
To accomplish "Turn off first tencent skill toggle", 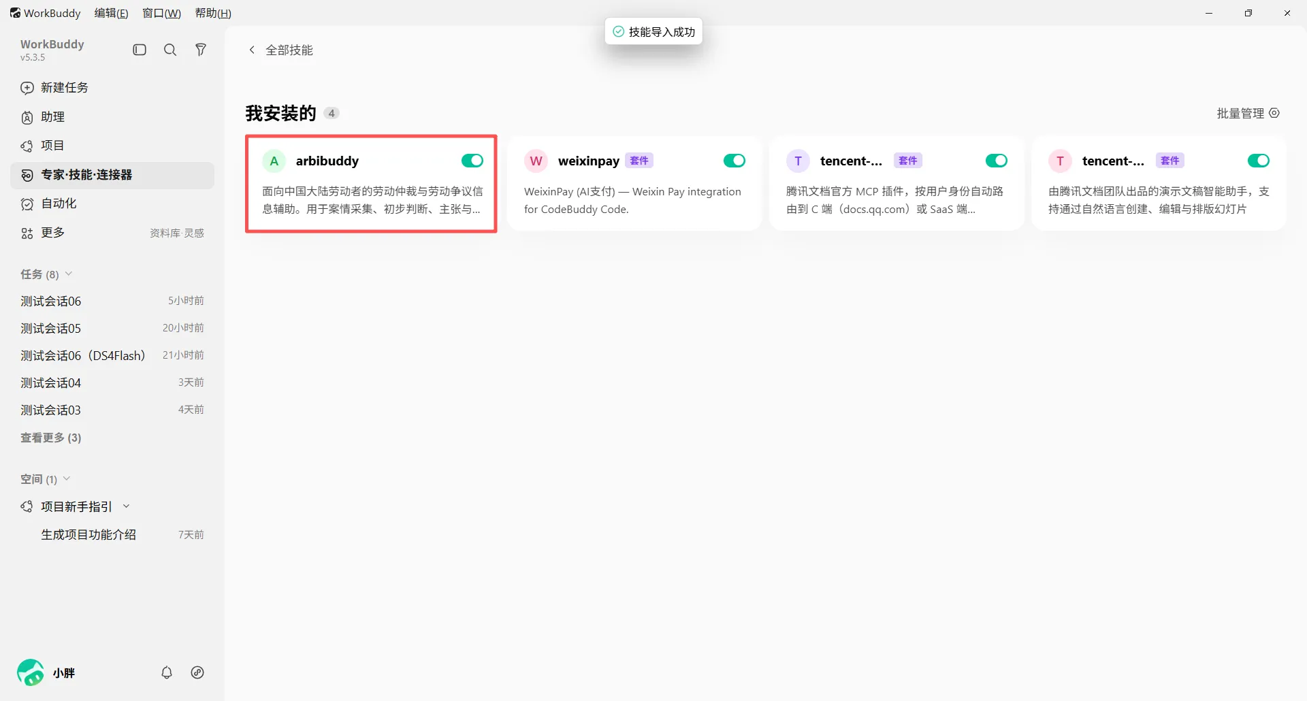I will [x=997, y=161].
